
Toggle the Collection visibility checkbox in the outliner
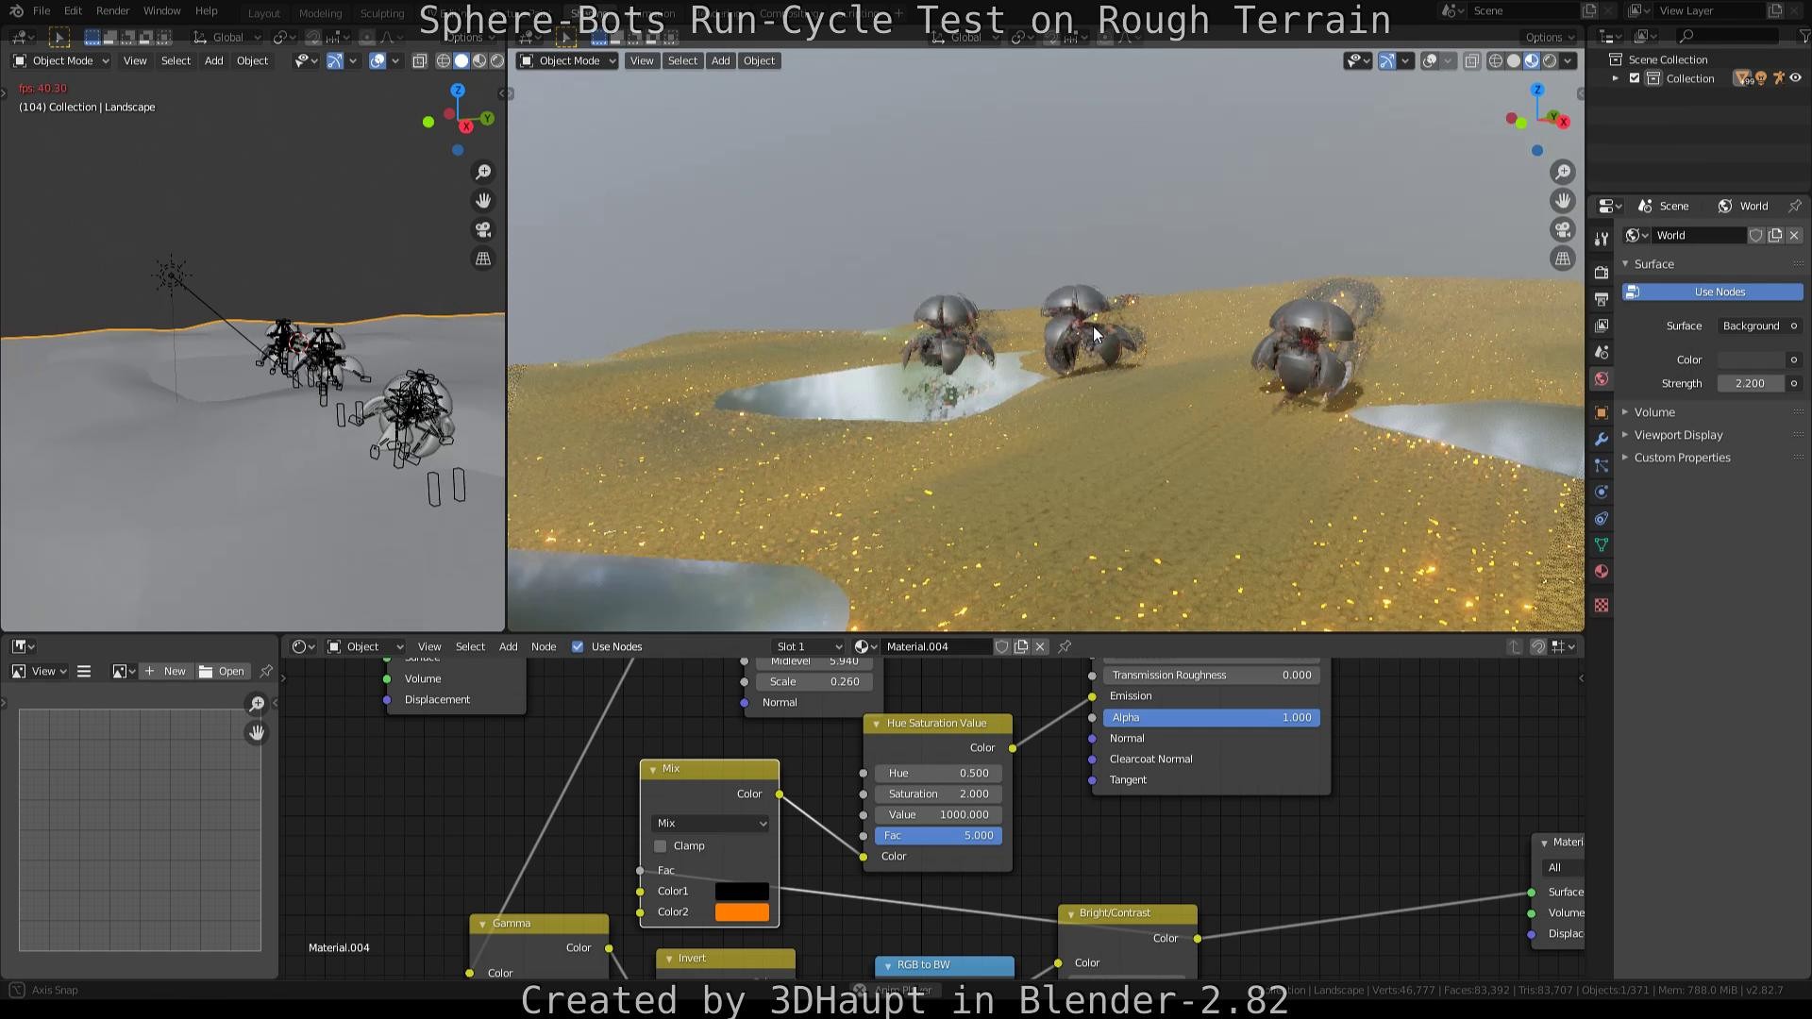(1635, 78)
